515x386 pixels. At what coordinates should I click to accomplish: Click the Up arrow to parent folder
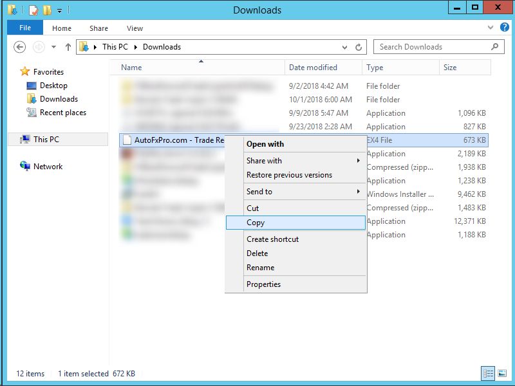point(68,47)
